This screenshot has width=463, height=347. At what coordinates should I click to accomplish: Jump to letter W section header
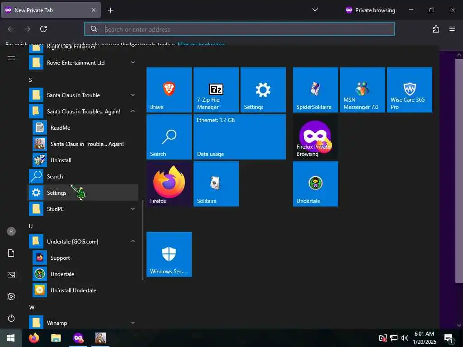pos(32,307)
